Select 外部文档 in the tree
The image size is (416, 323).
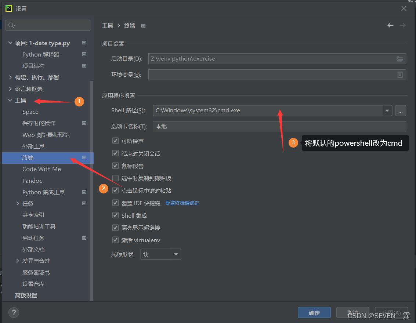coord(33,249)
